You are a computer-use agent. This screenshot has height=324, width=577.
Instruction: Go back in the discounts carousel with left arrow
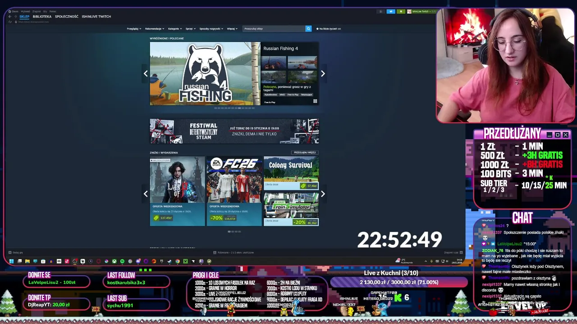(146, 194)
